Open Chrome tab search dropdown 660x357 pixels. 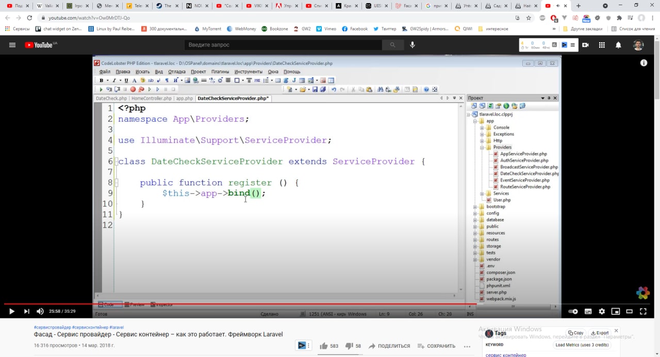coord(605,6)
